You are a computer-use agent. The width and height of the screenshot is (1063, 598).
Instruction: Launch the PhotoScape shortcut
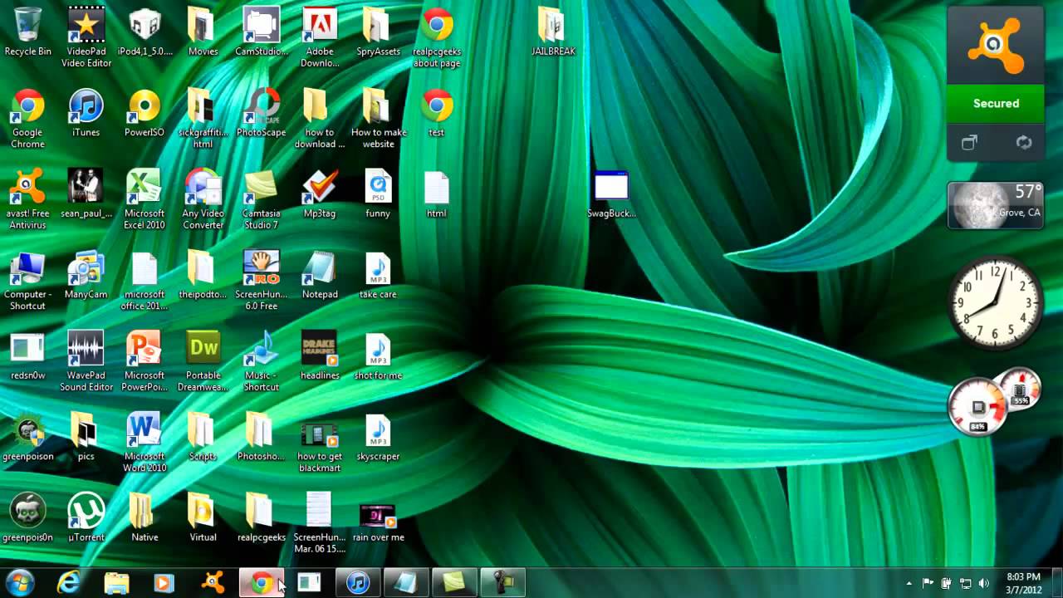click(261, 113)
